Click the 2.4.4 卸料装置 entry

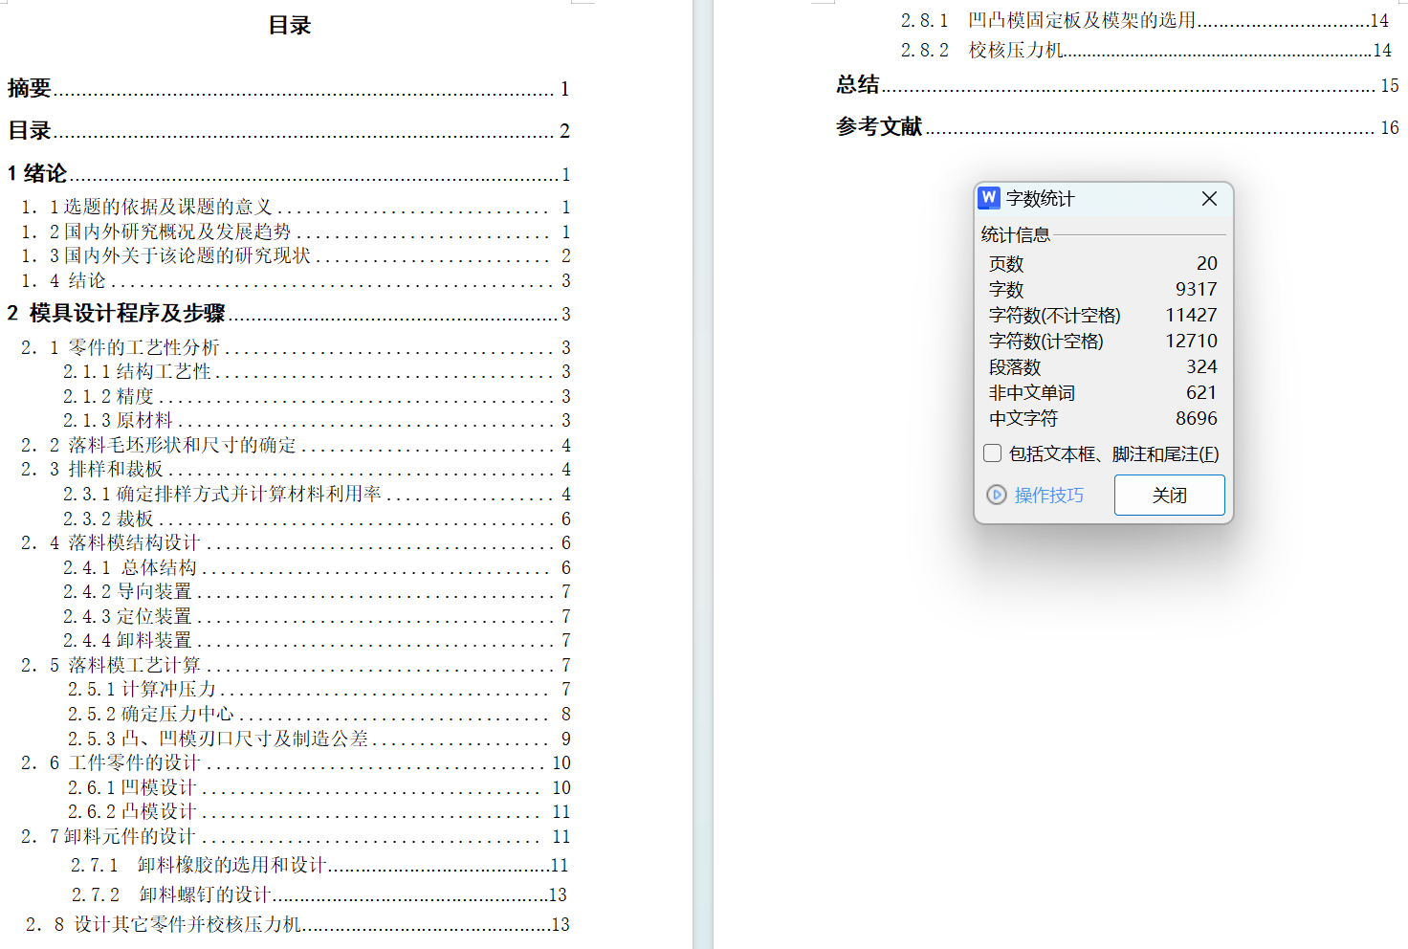tap(317, 640)
